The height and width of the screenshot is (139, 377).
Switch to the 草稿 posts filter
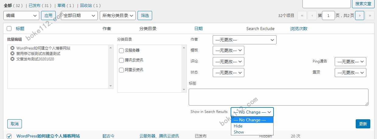click(x=61, y=5)
